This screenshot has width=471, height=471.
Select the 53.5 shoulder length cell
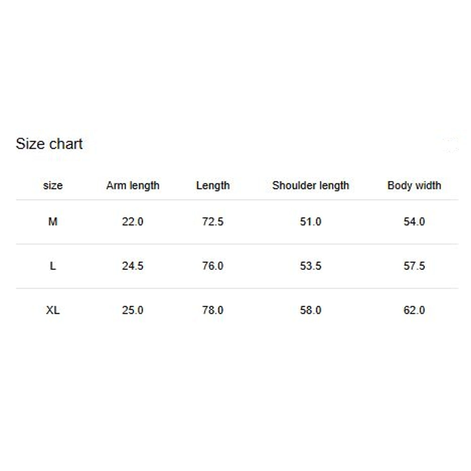(x=310, y=266)
